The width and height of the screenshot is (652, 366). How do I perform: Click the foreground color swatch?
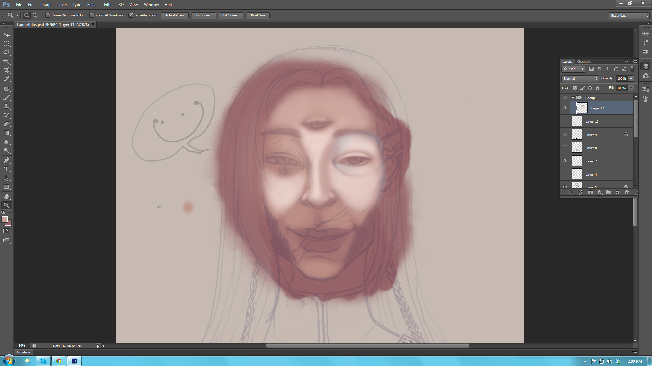5,220
